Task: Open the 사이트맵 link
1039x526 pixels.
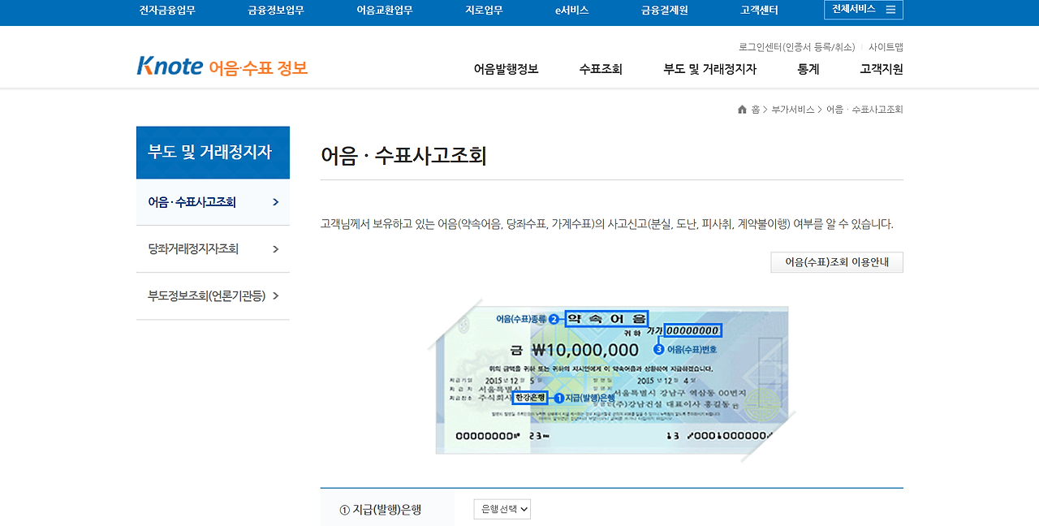Action: 886,47
